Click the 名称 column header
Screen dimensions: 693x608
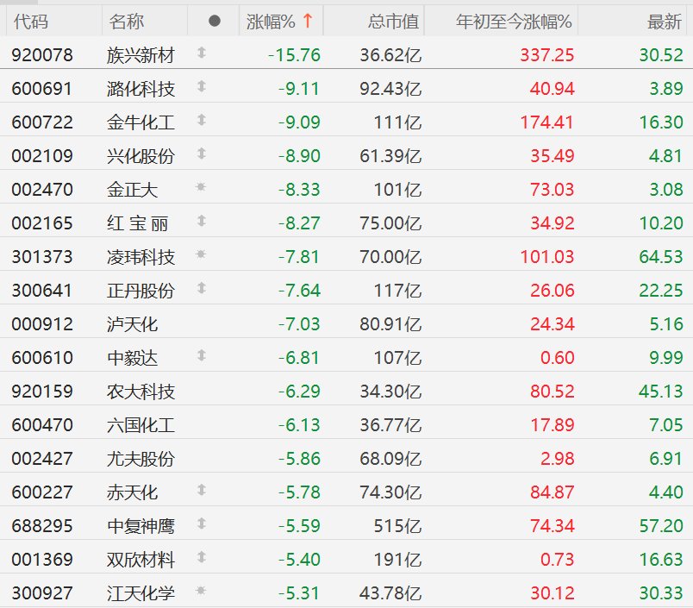(x=128, y=22)
